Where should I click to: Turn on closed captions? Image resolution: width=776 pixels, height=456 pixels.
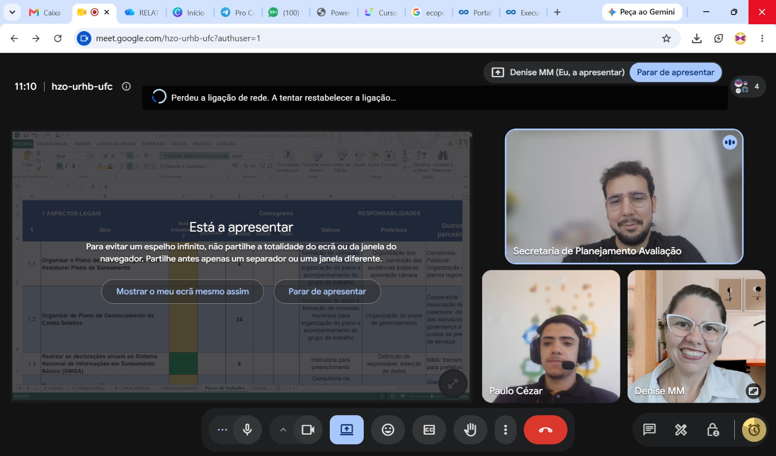429,430
